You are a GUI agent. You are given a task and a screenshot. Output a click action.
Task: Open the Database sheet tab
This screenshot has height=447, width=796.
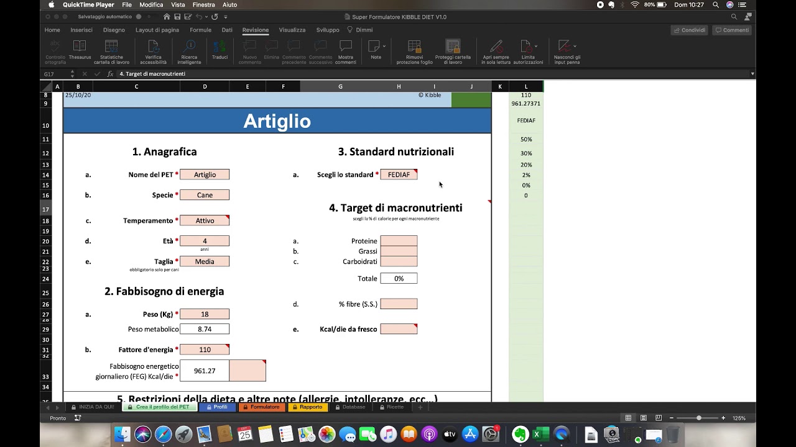point(350,407)
